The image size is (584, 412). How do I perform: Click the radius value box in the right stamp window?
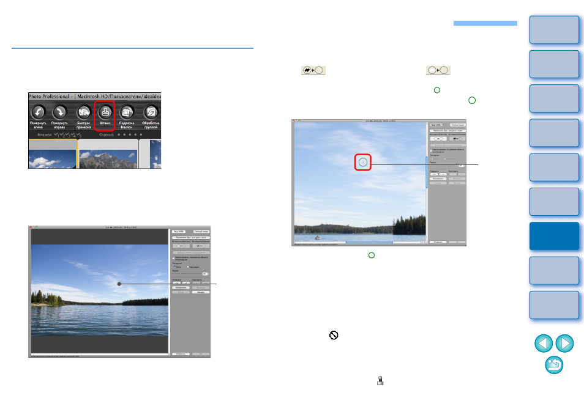(x=461, y=166)
